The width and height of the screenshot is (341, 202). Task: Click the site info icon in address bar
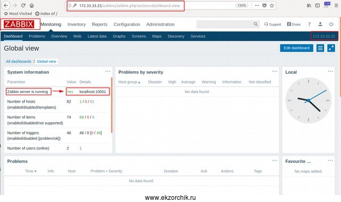[70, 6]
